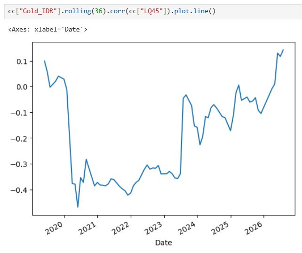Click the corr method name in the code

click(118, 11)
